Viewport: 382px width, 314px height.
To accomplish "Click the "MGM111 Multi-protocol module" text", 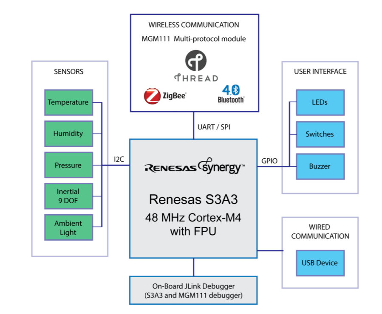I will pyautogui.click(x=194, y=39).
